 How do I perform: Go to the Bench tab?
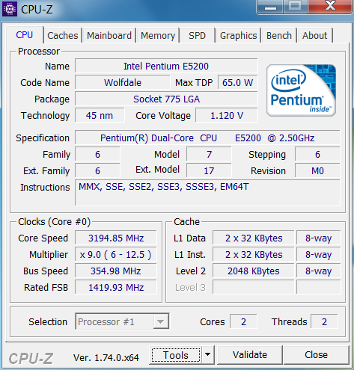pos(279,35)
